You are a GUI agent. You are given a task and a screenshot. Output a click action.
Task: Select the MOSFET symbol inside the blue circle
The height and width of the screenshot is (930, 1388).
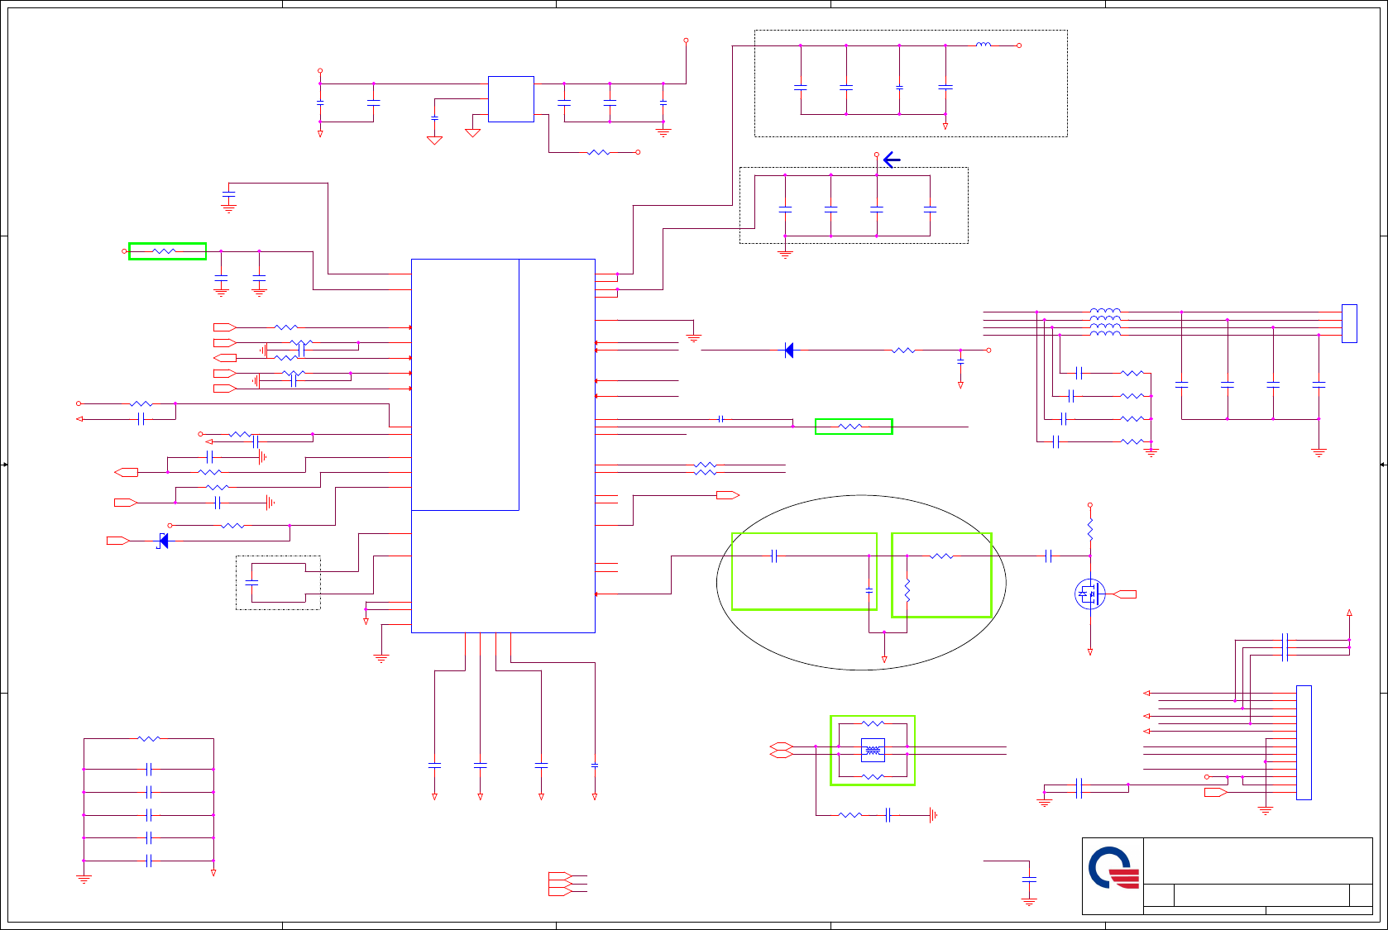[1089, 594]
